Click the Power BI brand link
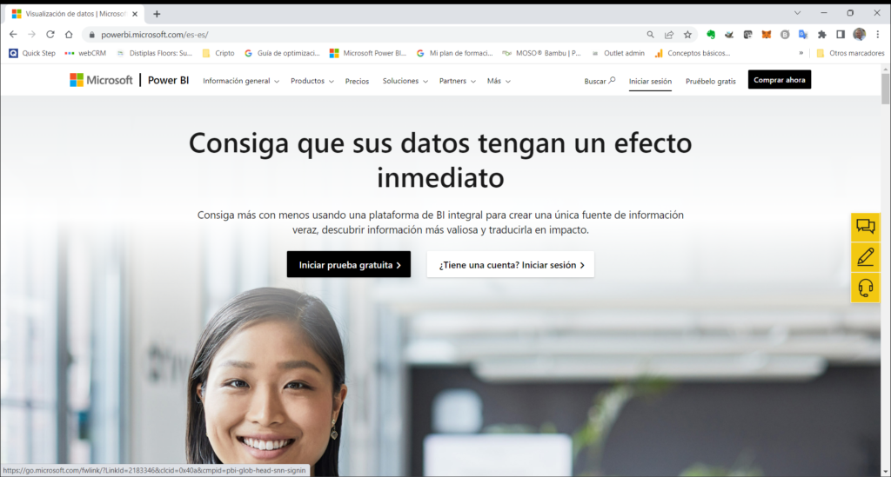 click(168, 81)
